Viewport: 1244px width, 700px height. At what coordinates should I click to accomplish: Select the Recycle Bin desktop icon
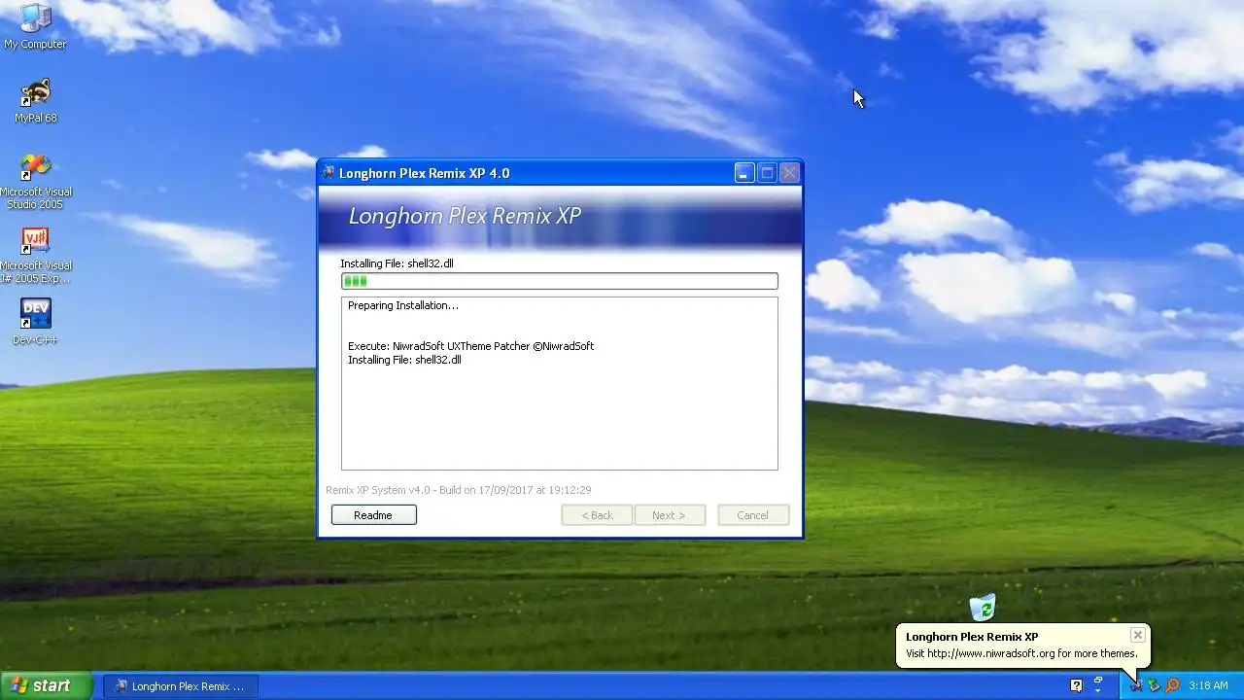click(x=983, y=608)
